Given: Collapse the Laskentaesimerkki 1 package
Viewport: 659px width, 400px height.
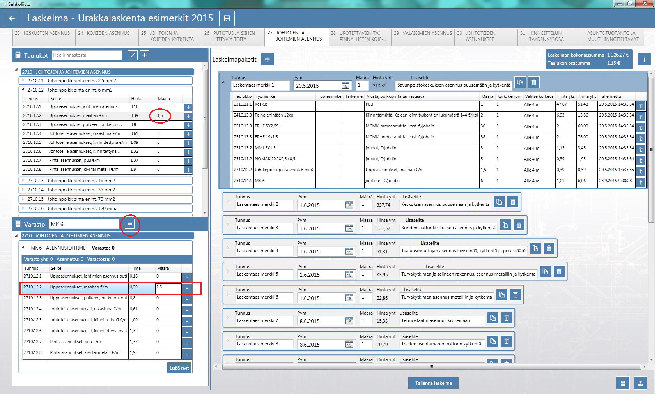Looking at the screenshot, I should (223, 82).
